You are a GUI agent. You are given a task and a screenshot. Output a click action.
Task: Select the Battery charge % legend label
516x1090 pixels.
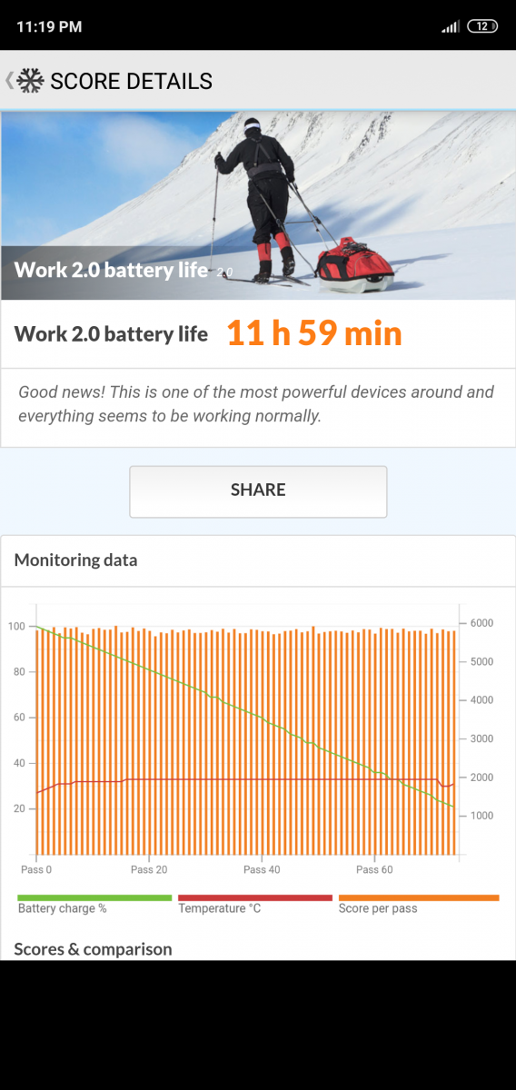tap(63, 908)
